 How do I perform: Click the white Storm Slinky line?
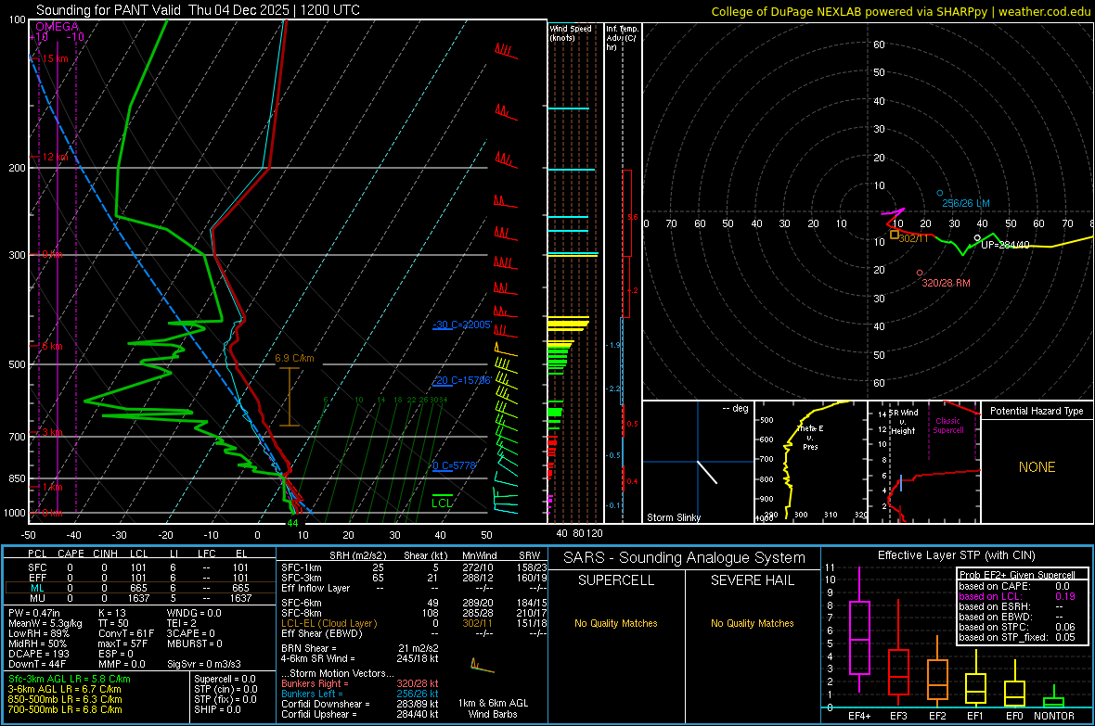click(x=707, y=472)
